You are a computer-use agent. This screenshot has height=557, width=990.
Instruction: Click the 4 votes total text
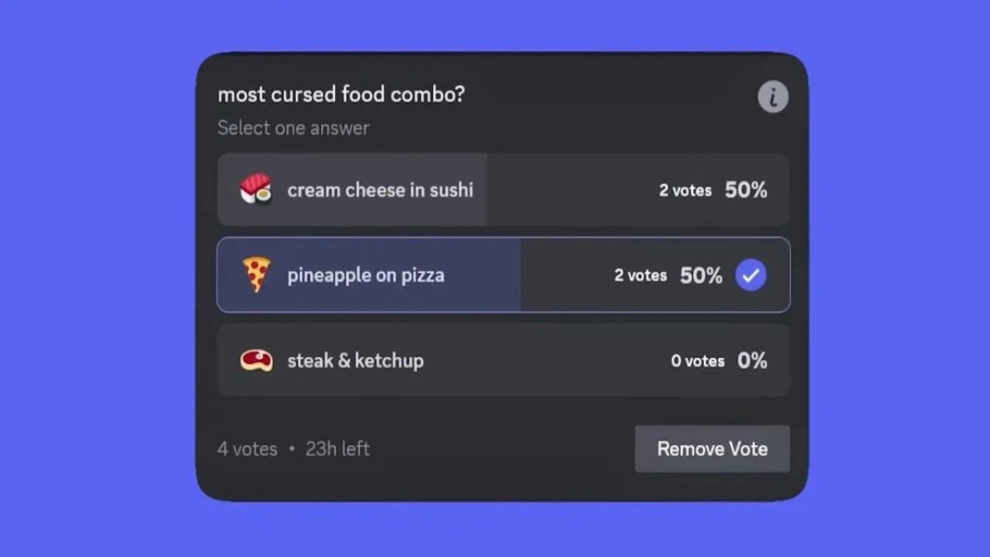[x=247, y=449]
